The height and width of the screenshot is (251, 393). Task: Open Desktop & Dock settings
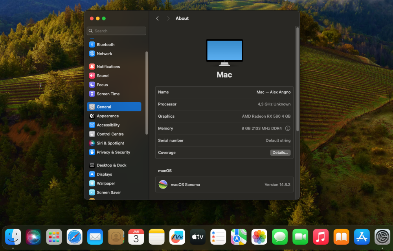coord(114,165)
